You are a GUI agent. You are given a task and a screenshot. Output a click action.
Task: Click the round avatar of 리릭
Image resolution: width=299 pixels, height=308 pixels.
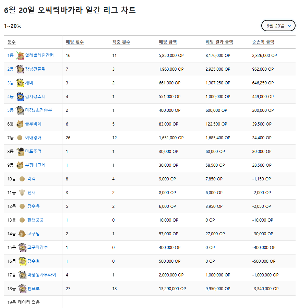click(x=22, y=179)
